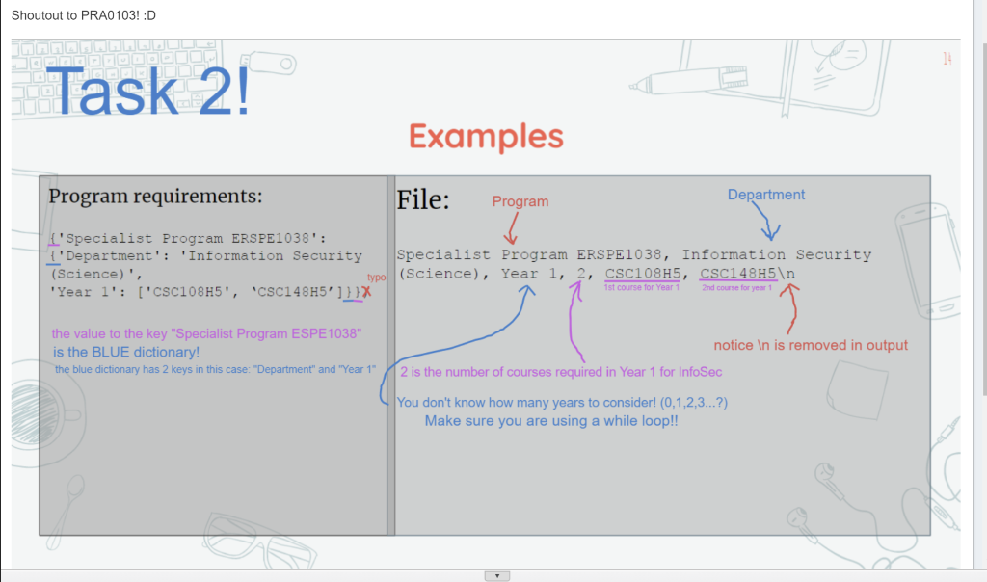Click '2 is the number of courses' note
Viewport: 987px width, 582px height.
tap(561, 372)
